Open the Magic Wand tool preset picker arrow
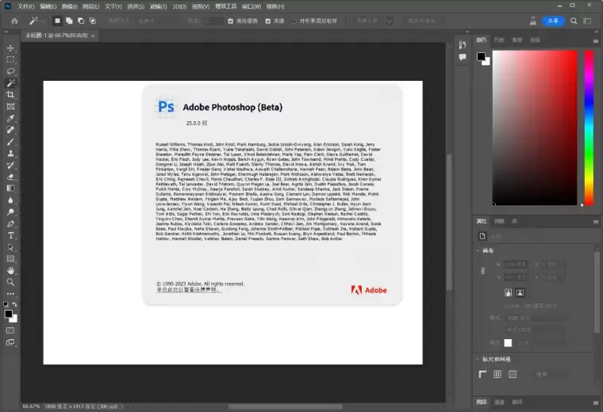This screenshot has width=603, height=412. pyautogui.click(x=43, y=21)
